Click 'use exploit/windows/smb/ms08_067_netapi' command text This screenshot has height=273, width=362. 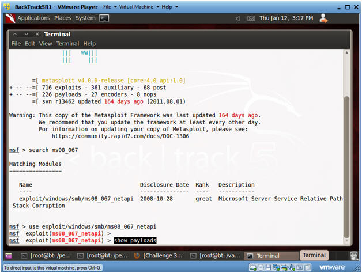(92, 226)
